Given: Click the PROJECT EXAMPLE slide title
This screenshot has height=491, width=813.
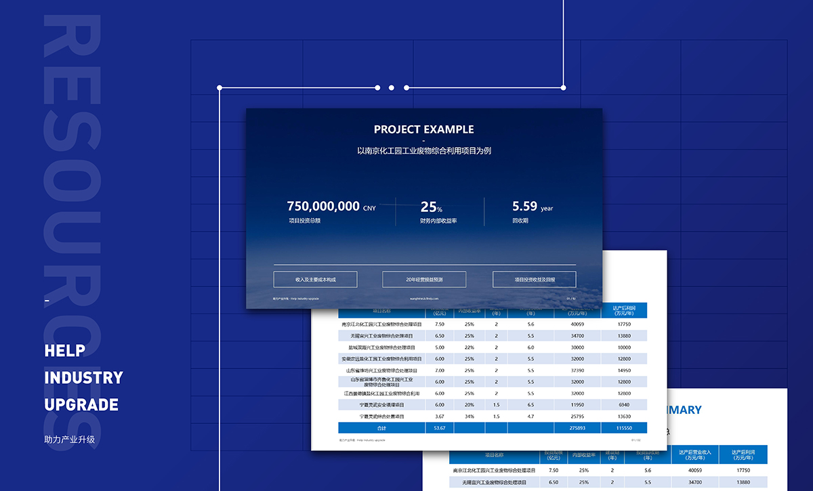Looking at the screenshot, I should [x=423, y=129].
